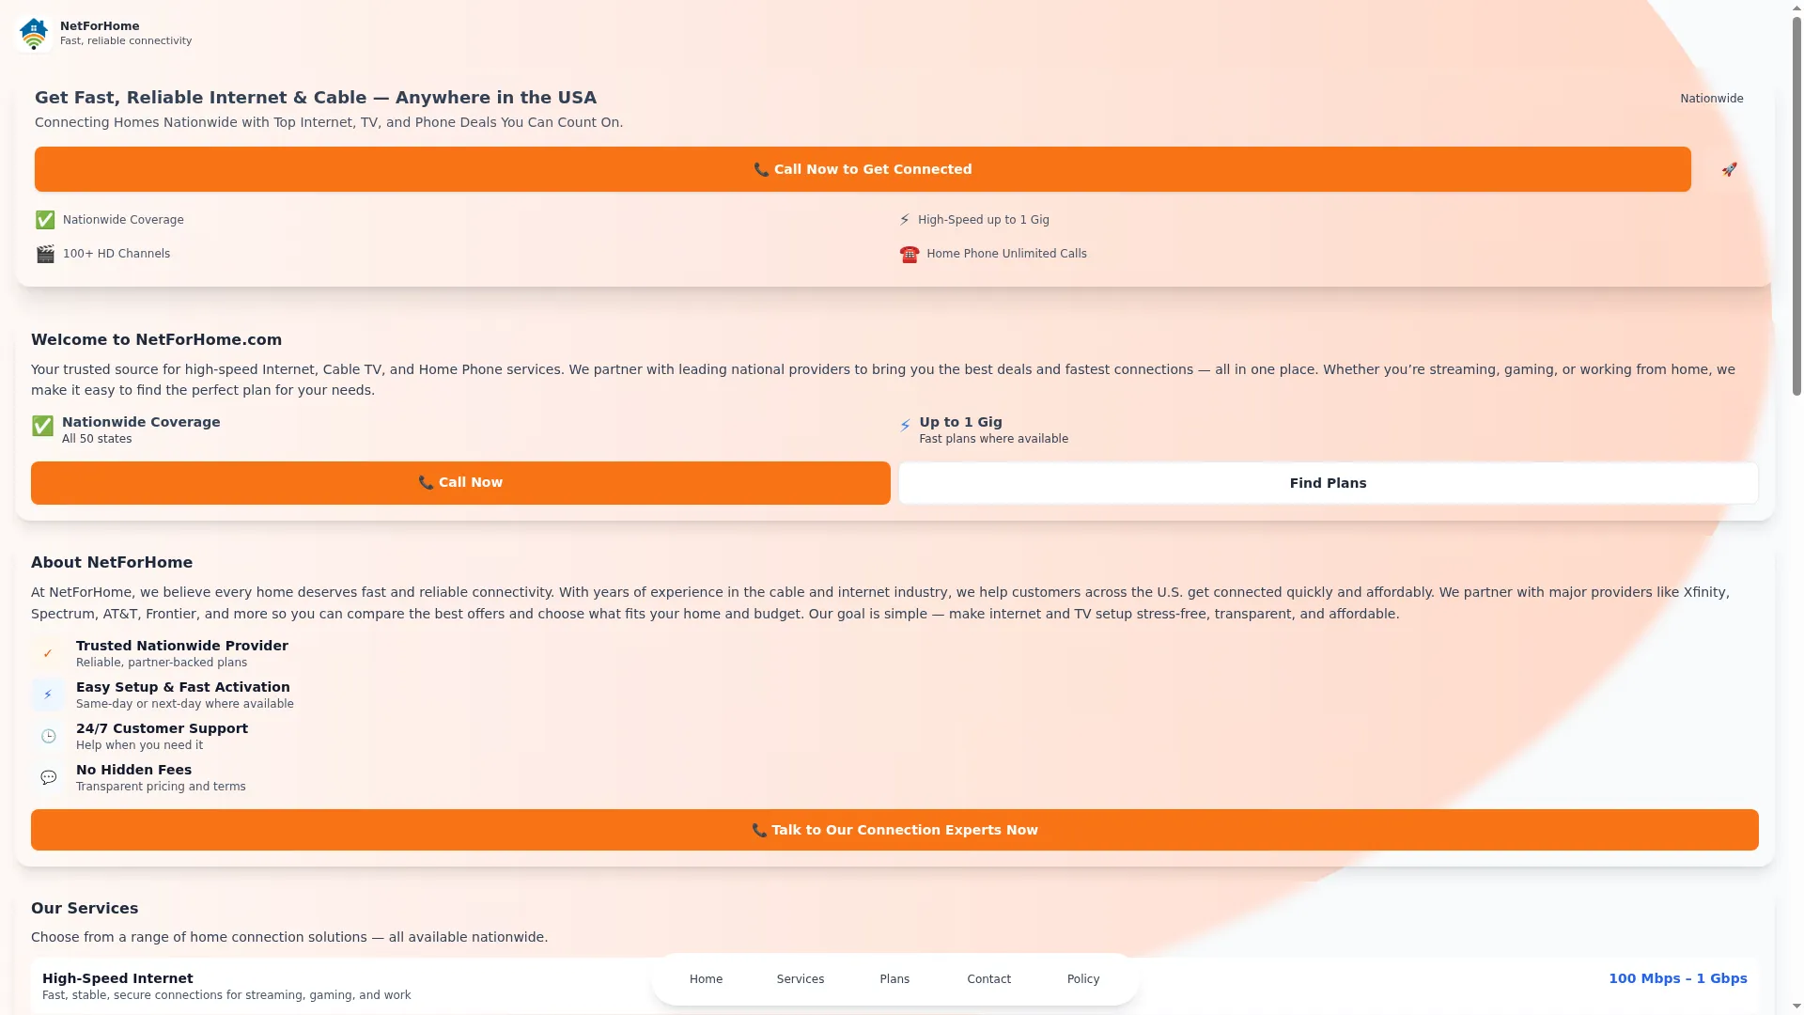The height and width of the screenshot is (1015, 1804).
Task: Click the lightning icon for Easy Setup & Fast Activation
Action: pyautogui.click(x=48, y=695)
